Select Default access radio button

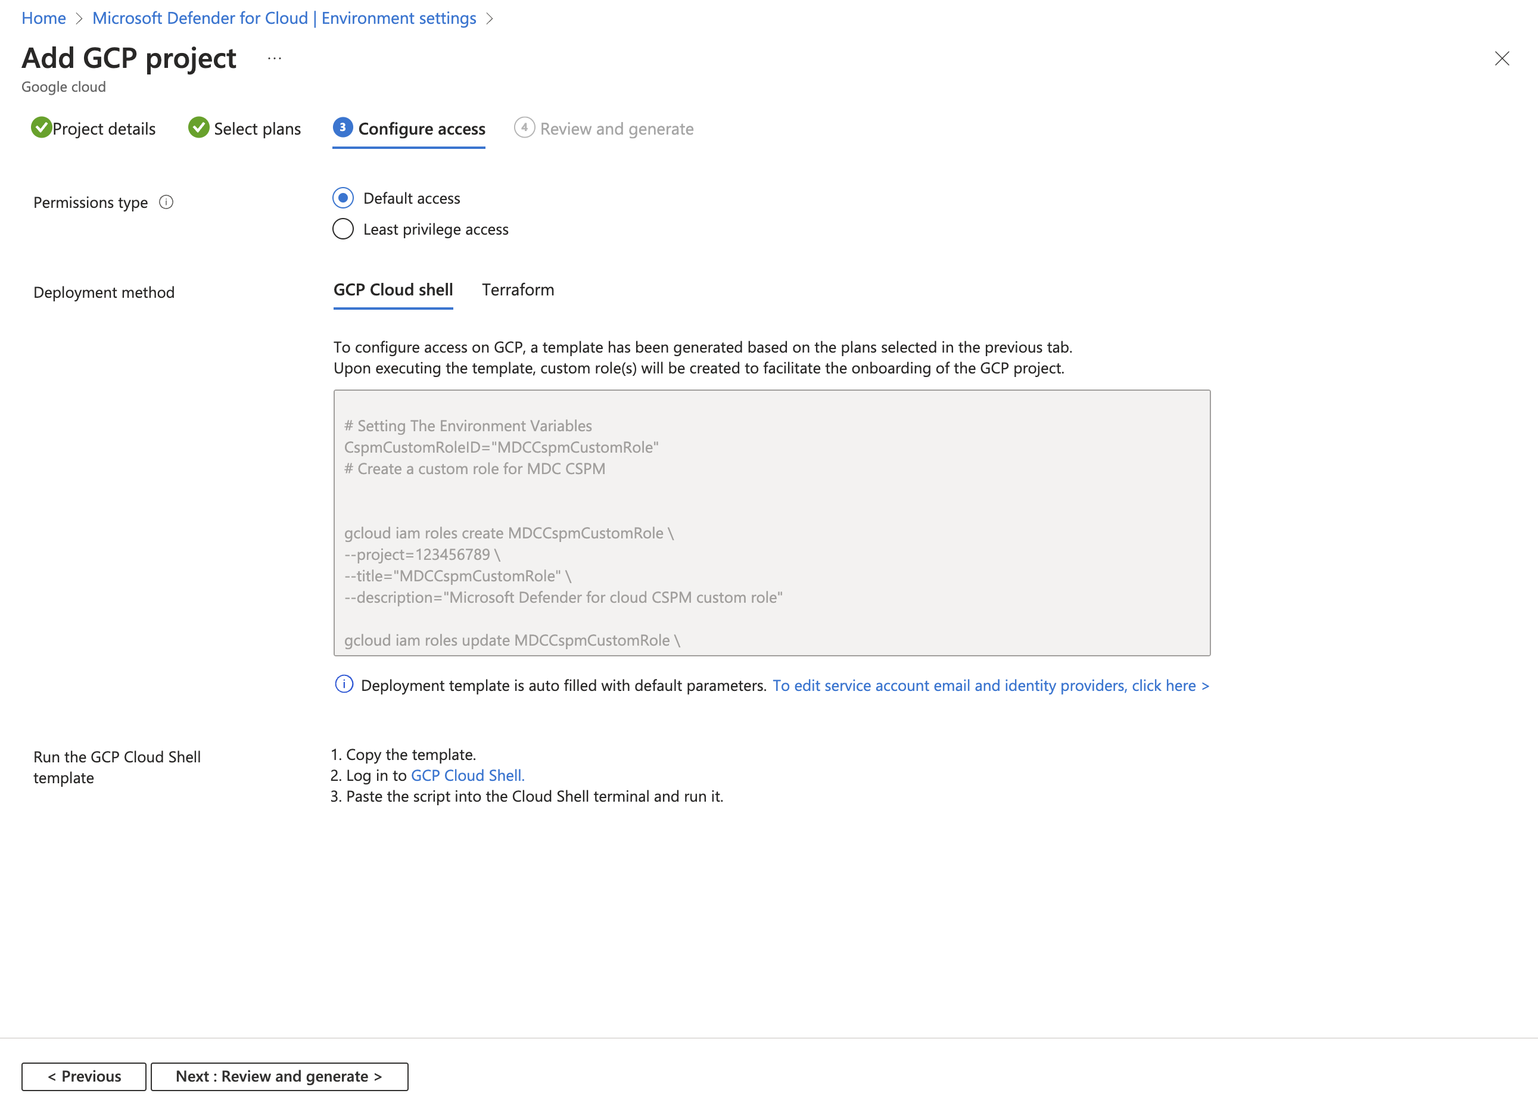343,198
